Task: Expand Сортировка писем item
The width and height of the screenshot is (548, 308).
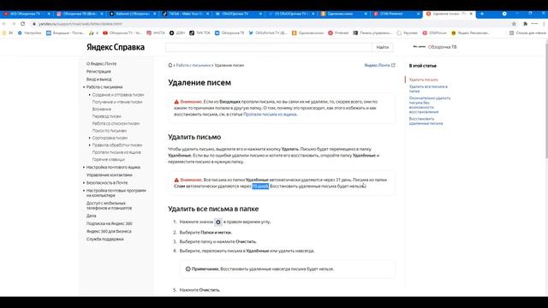Action: (x=89, y=138)
